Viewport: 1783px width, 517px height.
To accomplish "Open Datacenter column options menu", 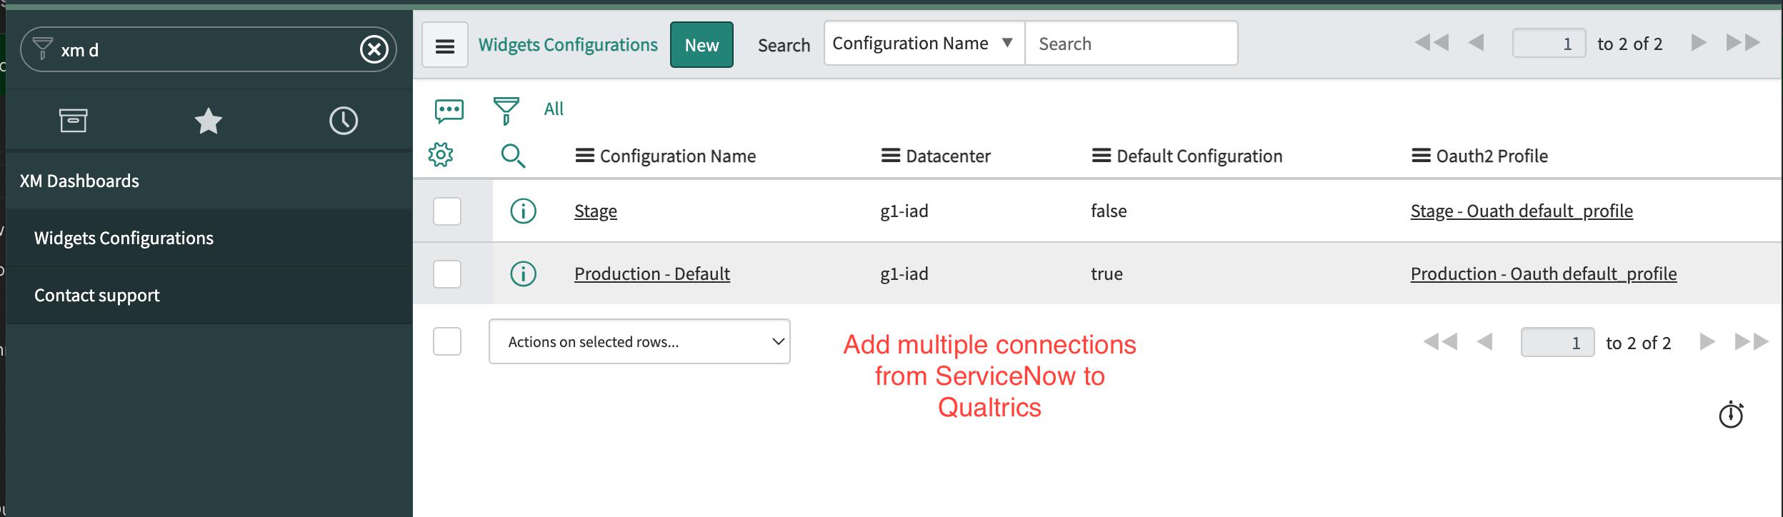I will [x=890, y=156].
